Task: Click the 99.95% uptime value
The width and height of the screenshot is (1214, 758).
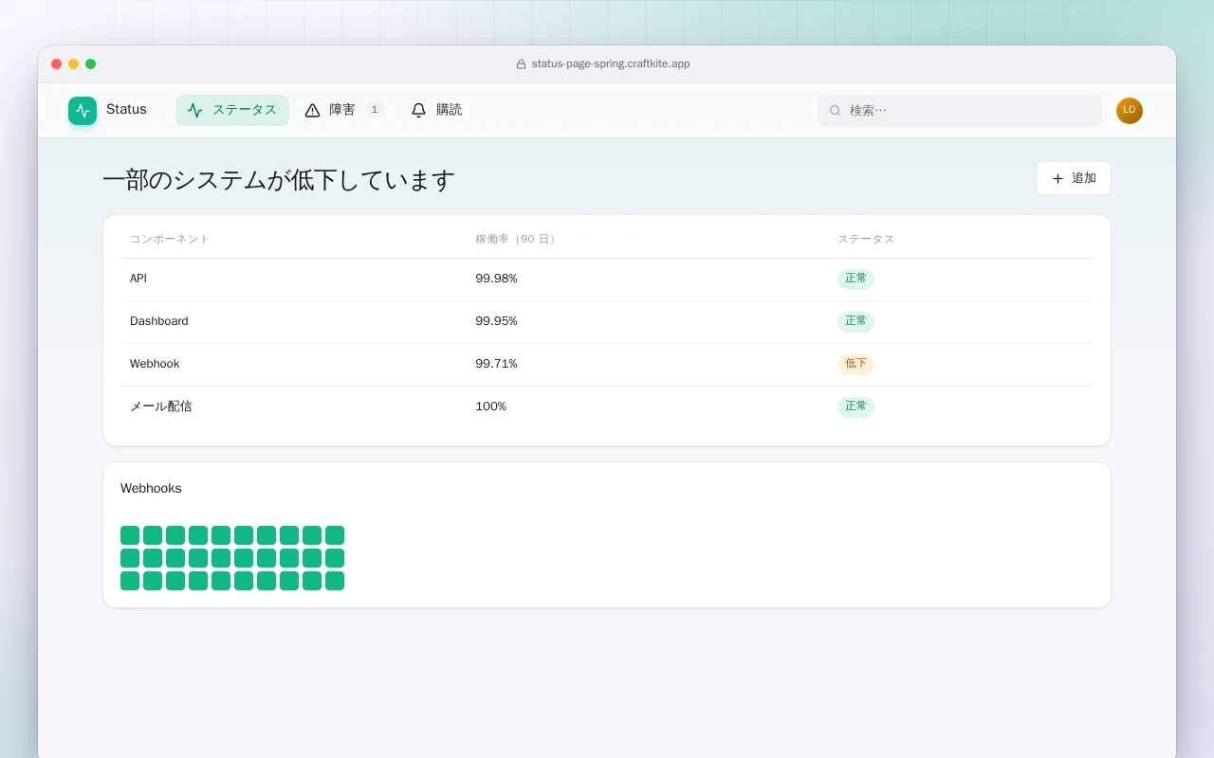Action: click(x=496, y=321)
